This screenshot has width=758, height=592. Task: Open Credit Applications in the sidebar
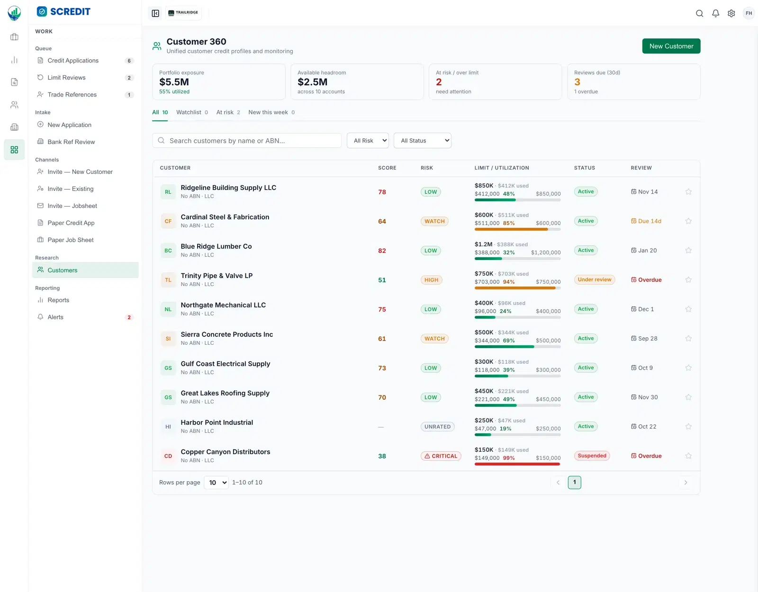pyautogui.click(x=85, y=61)
